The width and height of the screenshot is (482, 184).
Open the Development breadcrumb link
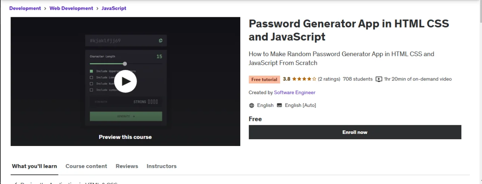[25, 8]
